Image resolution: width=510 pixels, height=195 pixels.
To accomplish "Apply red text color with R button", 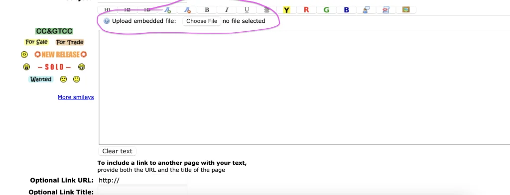I will pyautogui.click(x=306, y=10).
